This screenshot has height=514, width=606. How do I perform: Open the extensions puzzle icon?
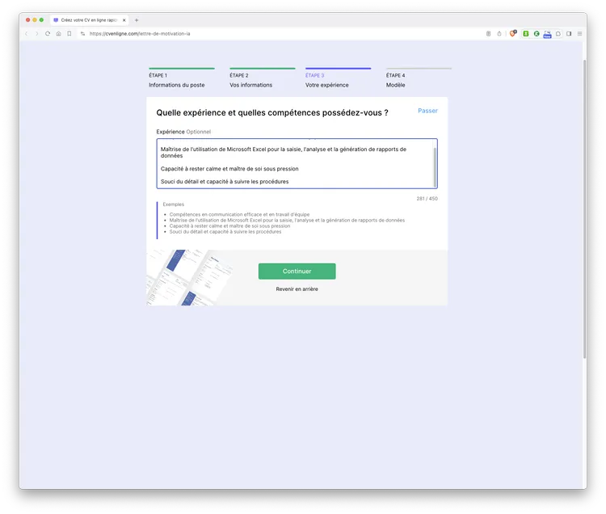(558, 34)
